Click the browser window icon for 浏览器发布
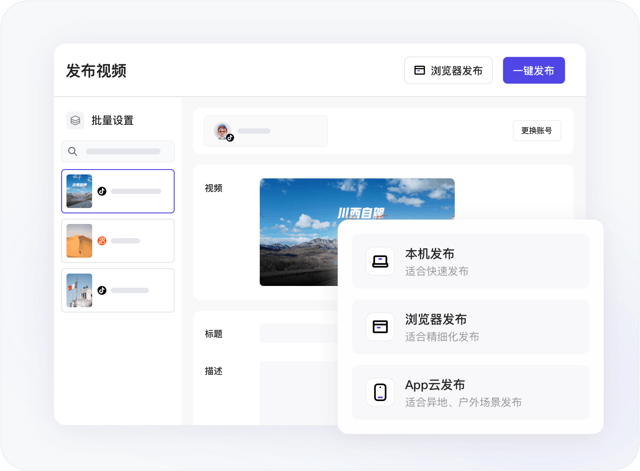Image resolution: width=640 pixels, height=471 pixels. click(380, 327)
